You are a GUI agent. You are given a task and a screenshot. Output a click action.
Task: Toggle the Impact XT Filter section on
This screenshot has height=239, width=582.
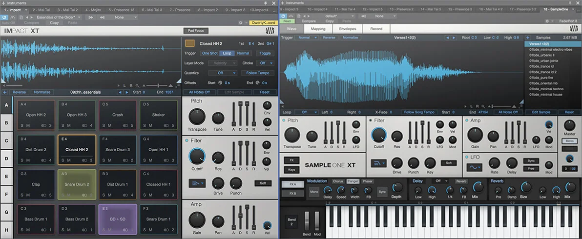[187, 141]
